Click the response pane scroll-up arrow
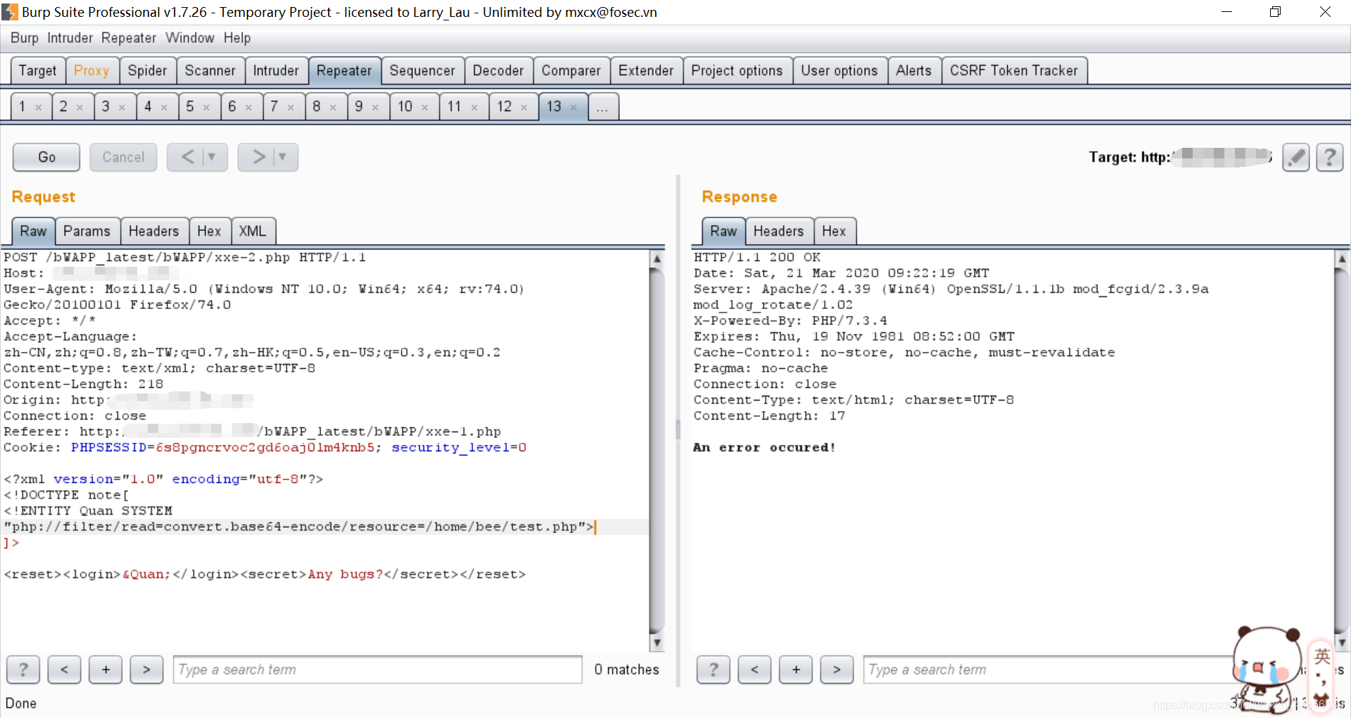 pos(1342,258)
